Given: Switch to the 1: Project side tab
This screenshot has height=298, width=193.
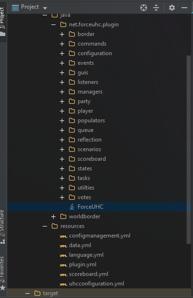Looking at the screenshot, I should [x=2, y=21].
